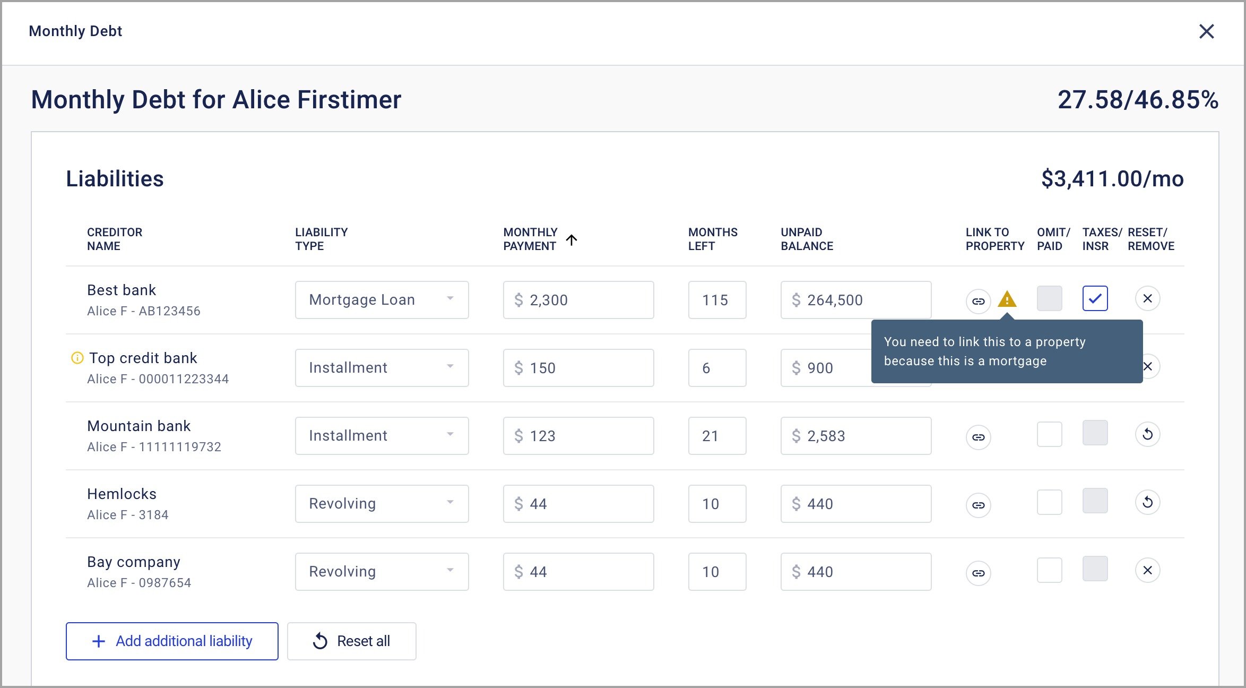Viewport: 1246px width, 688px height.
Task: Uncheck Taxes/Insr checkbox for Best bank
Action: point(1095,299)
